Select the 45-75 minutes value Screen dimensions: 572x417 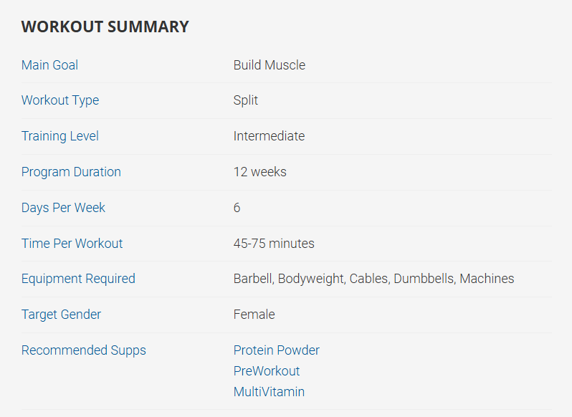(274, 244)
